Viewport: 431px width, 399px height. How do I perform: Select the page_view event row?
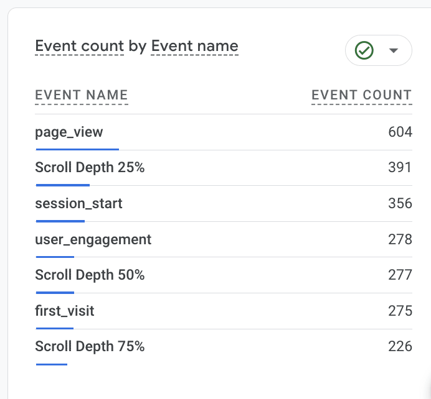click(69, 132)
